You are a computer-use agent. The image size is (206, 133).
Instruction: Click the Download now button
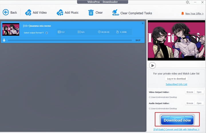tap(177, 120)
